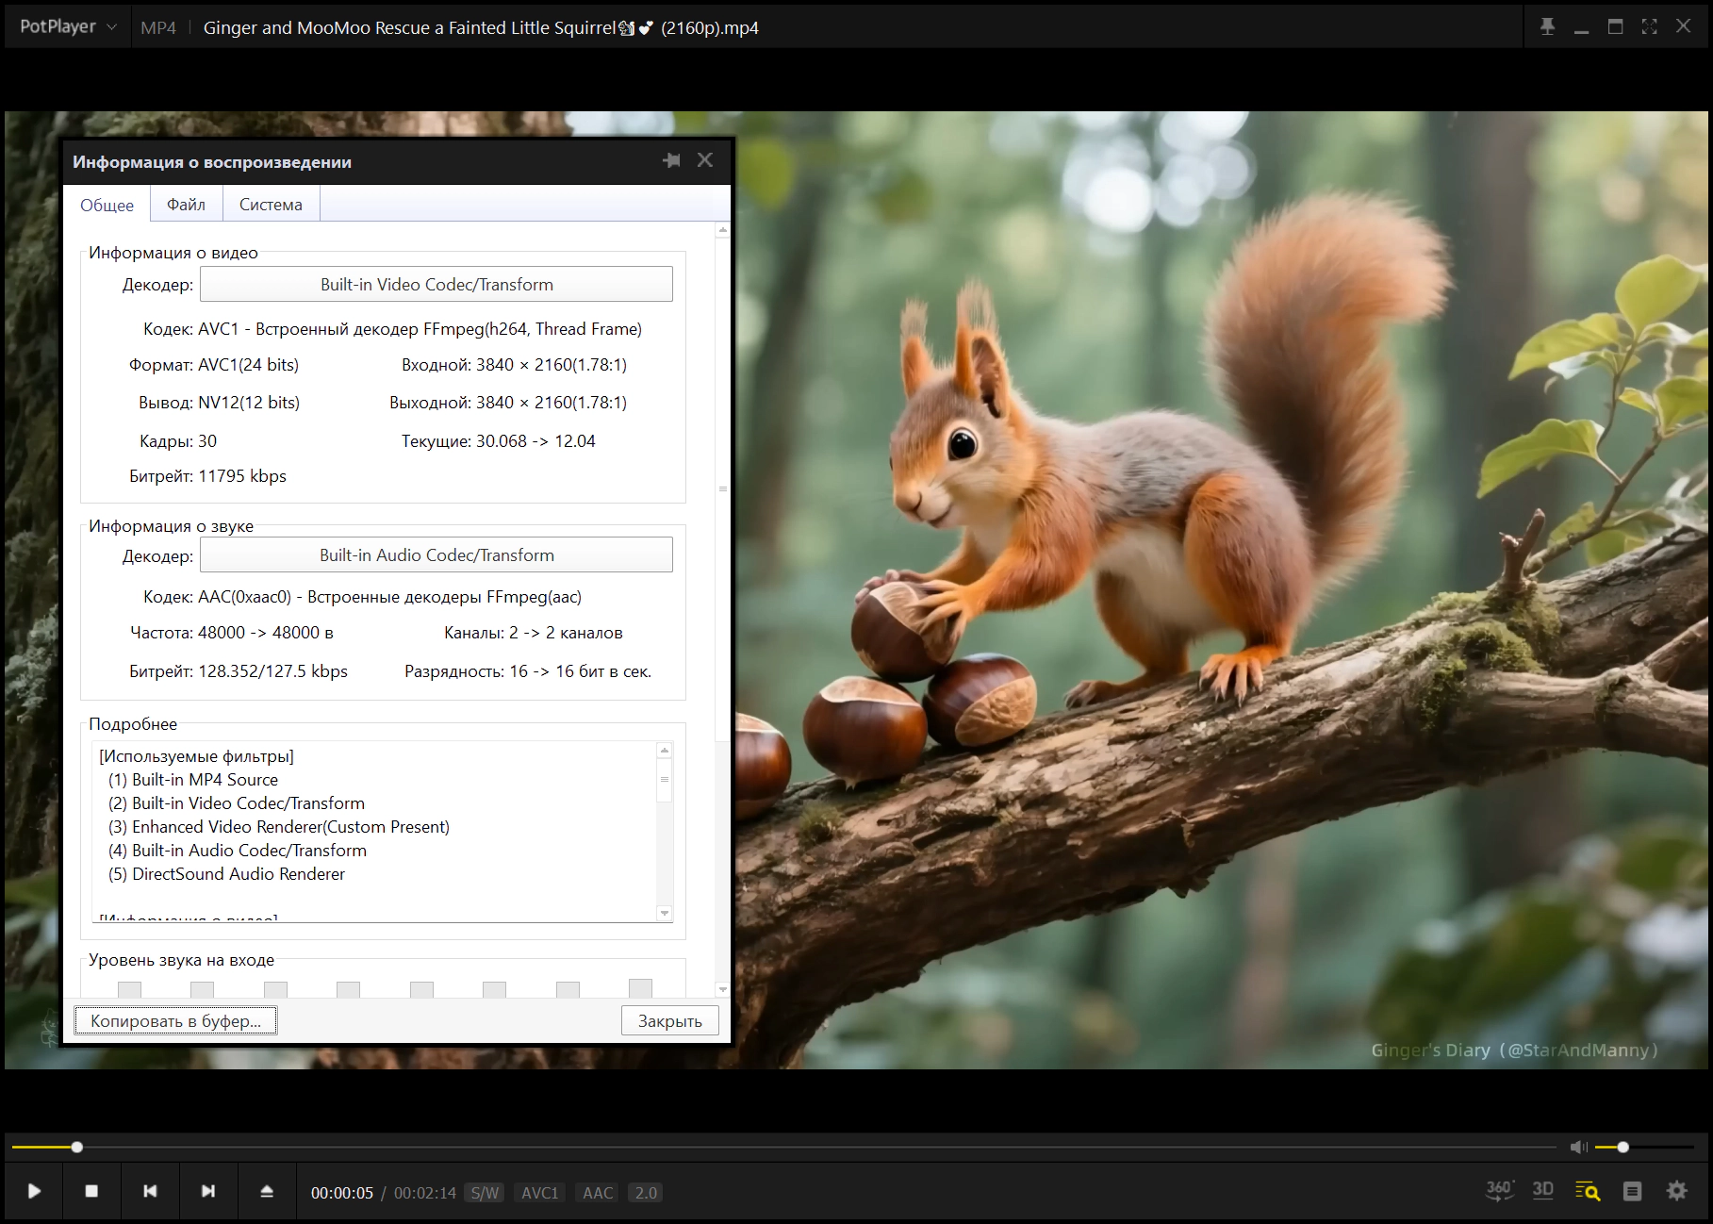Switch to the Файл tab
The image size is (1713, 1224).
click(186, 205)
